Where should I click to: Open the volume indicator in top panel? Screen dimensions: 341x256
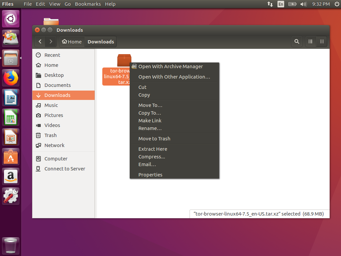coord(303,4)
